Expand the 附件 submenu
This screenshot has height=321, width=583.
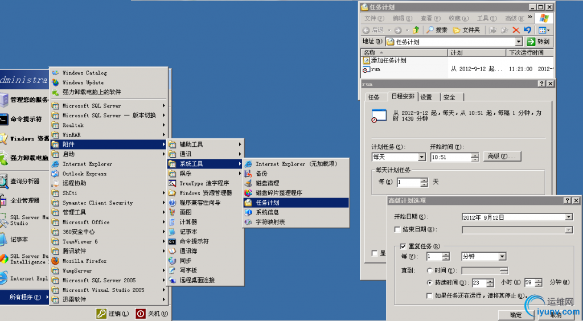[108, 145]
